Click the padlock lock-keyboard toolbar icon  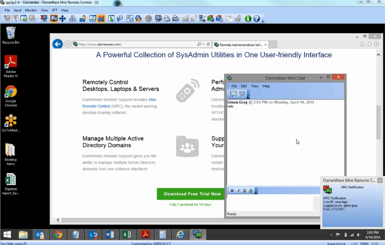pos(83,19)
